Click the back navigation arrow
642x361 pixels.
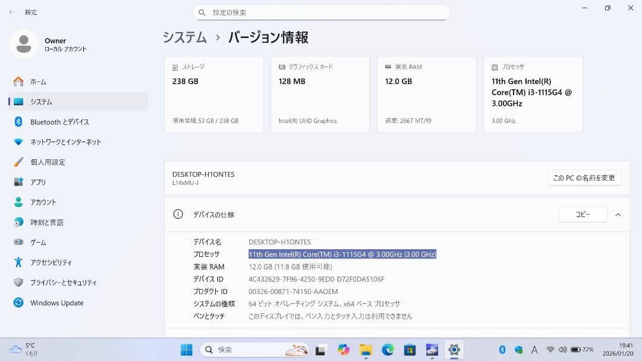pos(11,12)
